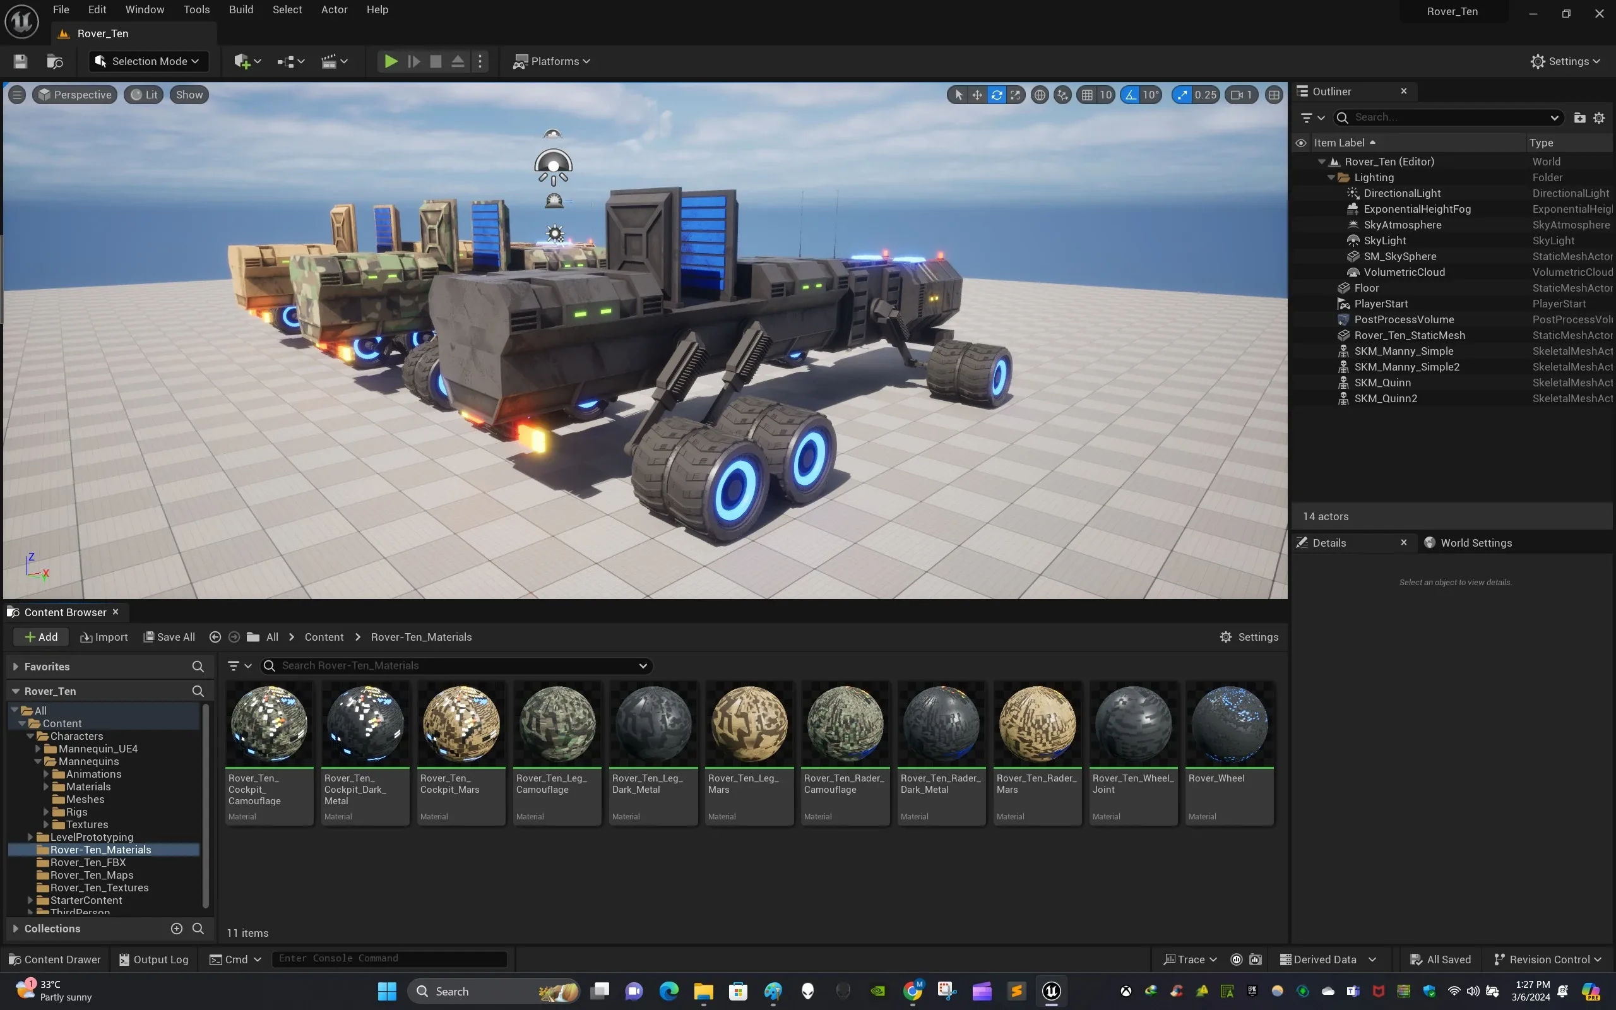
Task: Open Windows Start menu on taskbar
Action: tap(386, 991)
